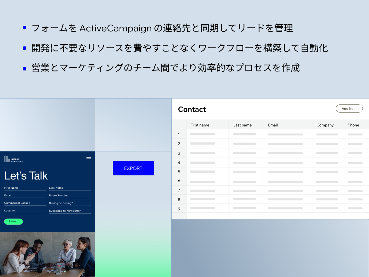
Task: Select the Last name column header
Action: [x=246, y=125]
